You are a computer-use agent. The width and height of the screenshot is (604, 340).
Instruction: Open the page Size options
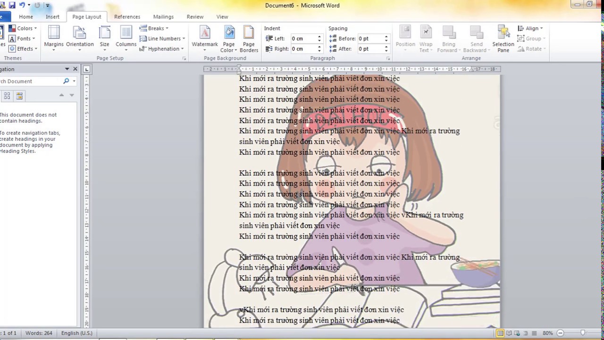pos(104,38)
